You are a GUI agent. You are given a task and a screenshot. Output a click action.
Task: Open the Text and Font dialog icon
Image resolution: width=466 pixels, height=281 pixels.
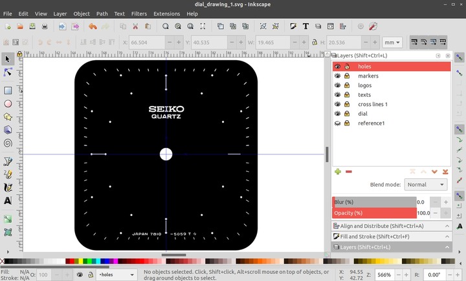305,26
